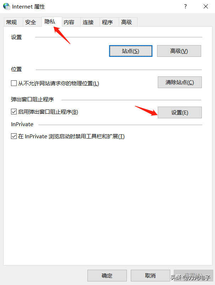This screenshot has width=215, height=285.
Task: Click the 应用(A) button
Action: coord(193,275)
